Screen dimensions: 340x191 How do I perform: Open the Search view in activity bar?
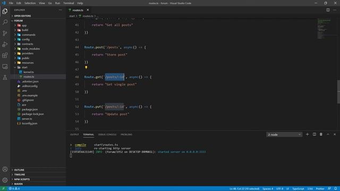5,22
